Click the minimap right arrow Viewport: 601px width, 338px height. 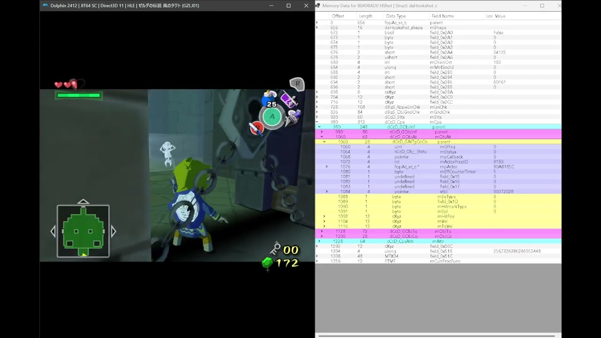pyautogui.click(x=113, y=231)
